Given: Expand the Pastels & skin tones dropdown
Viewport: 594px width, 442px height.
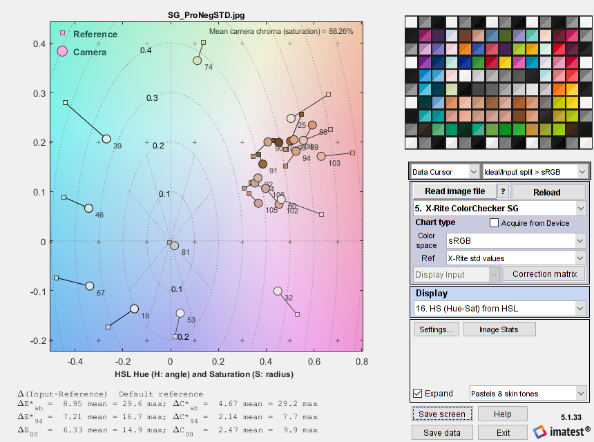Looking at the screenshot, I should (528, 394).
